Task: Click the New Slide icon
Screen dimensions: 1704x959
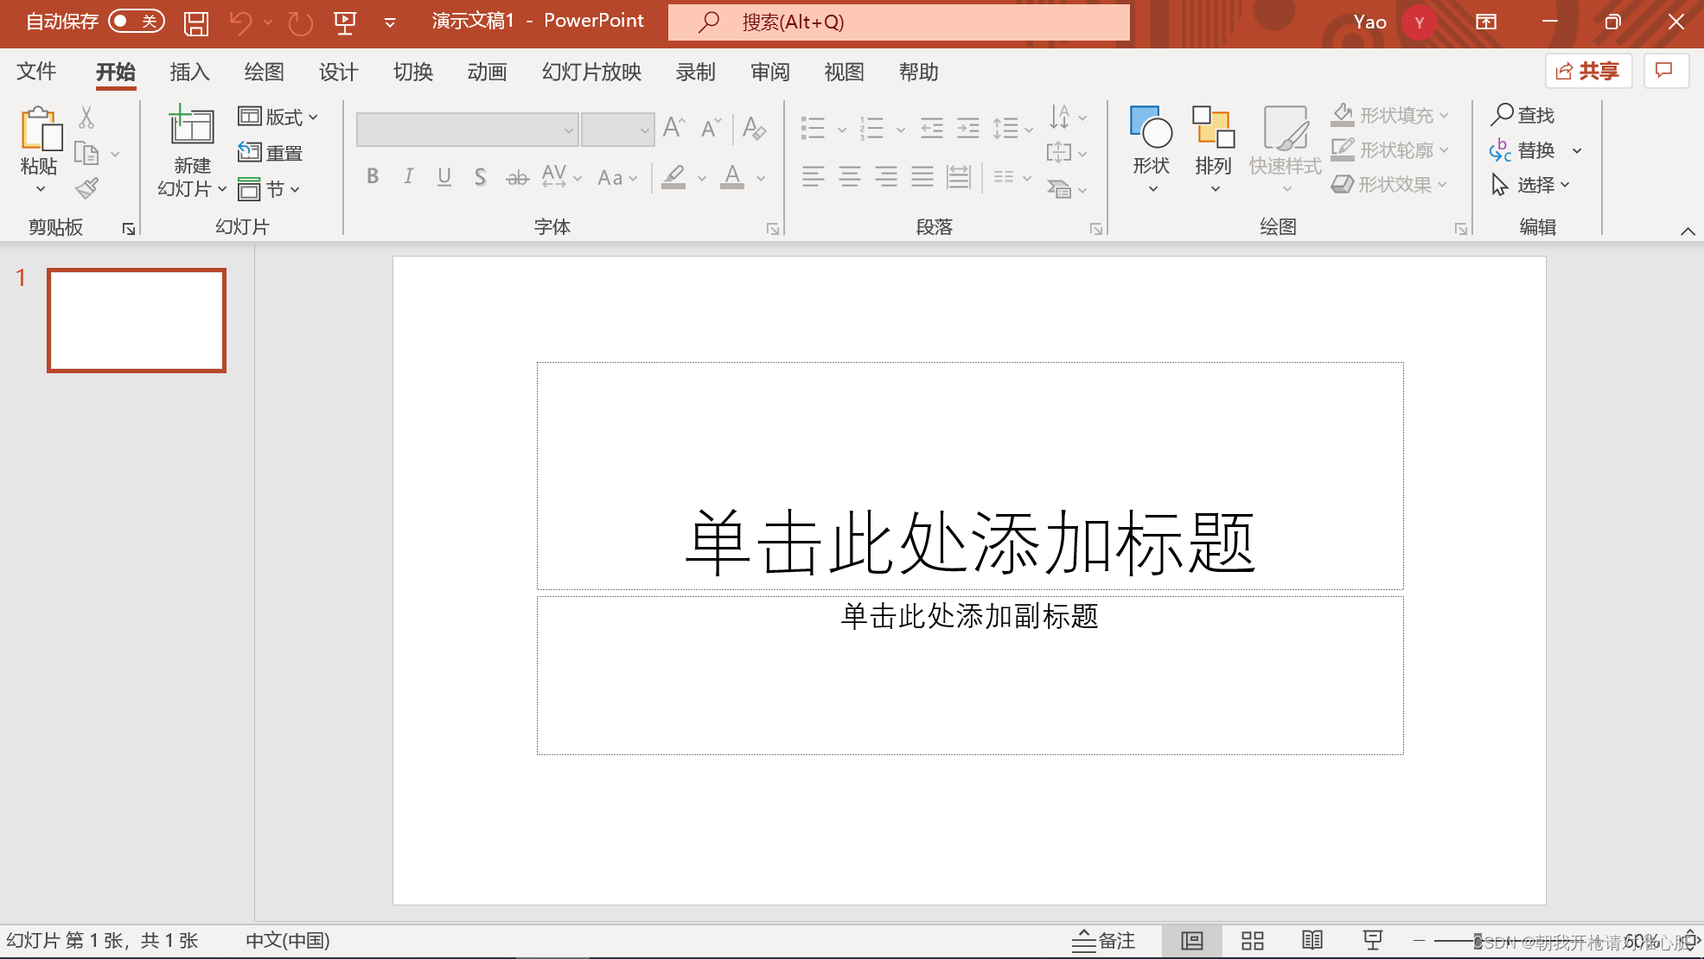Action: point(191,127)
